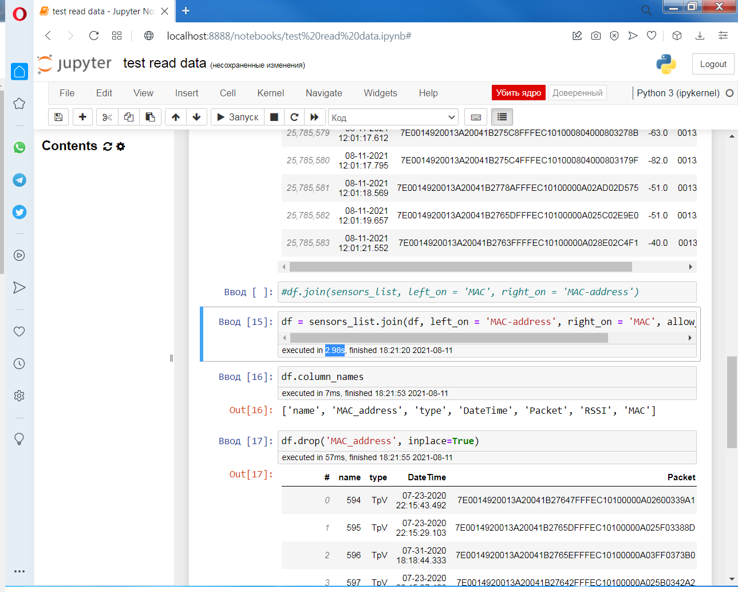
Task: Click the sensors_list.join cell's horizontal scrollbar
Action: (449, 338)
